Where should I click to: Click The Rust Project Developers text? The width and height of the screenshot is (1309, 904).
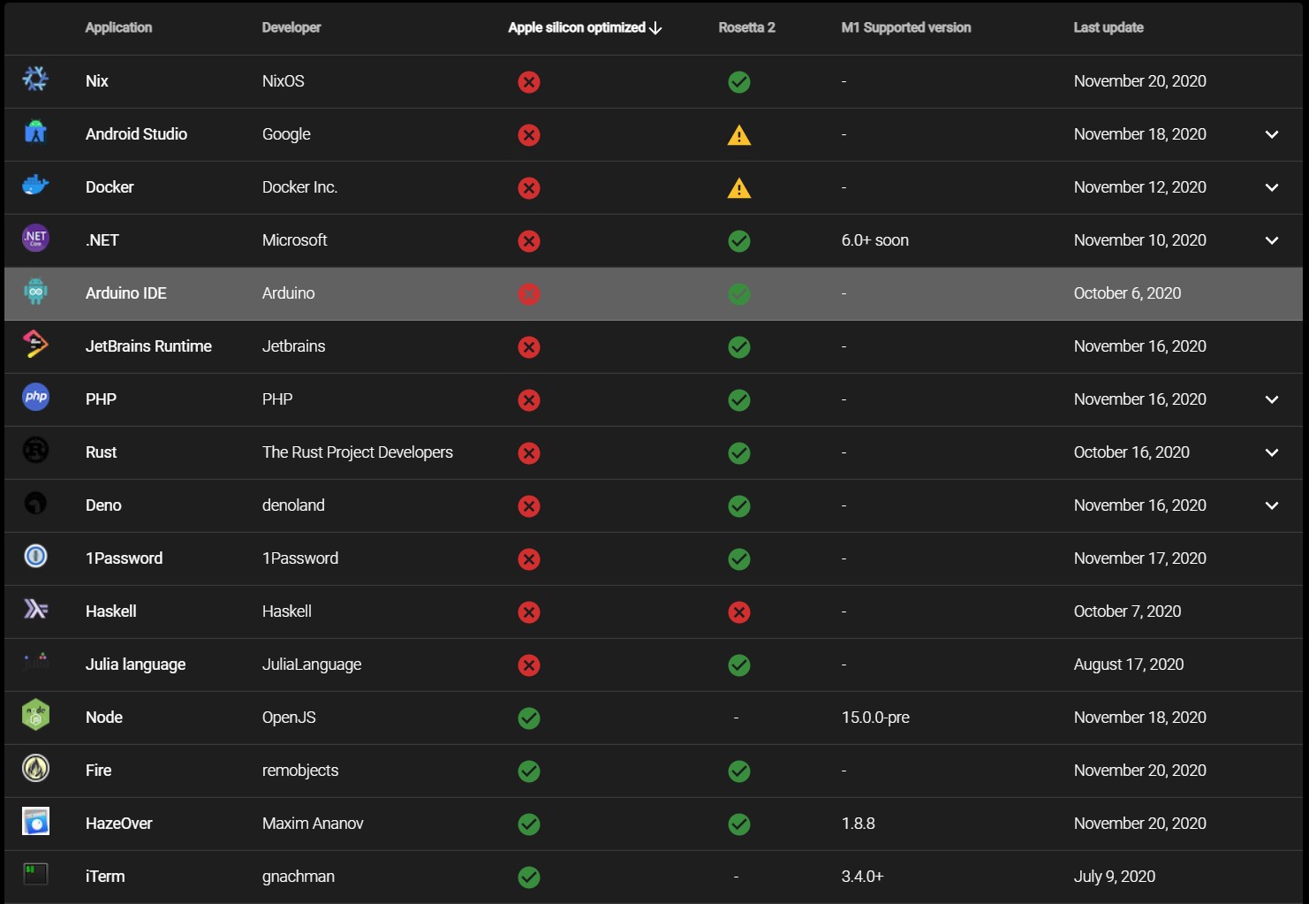pos(358,452)
